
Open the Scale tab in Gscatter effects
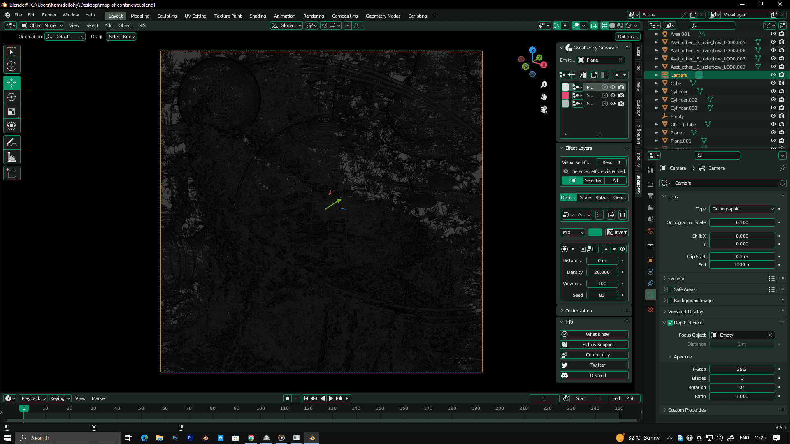(585, 197)
